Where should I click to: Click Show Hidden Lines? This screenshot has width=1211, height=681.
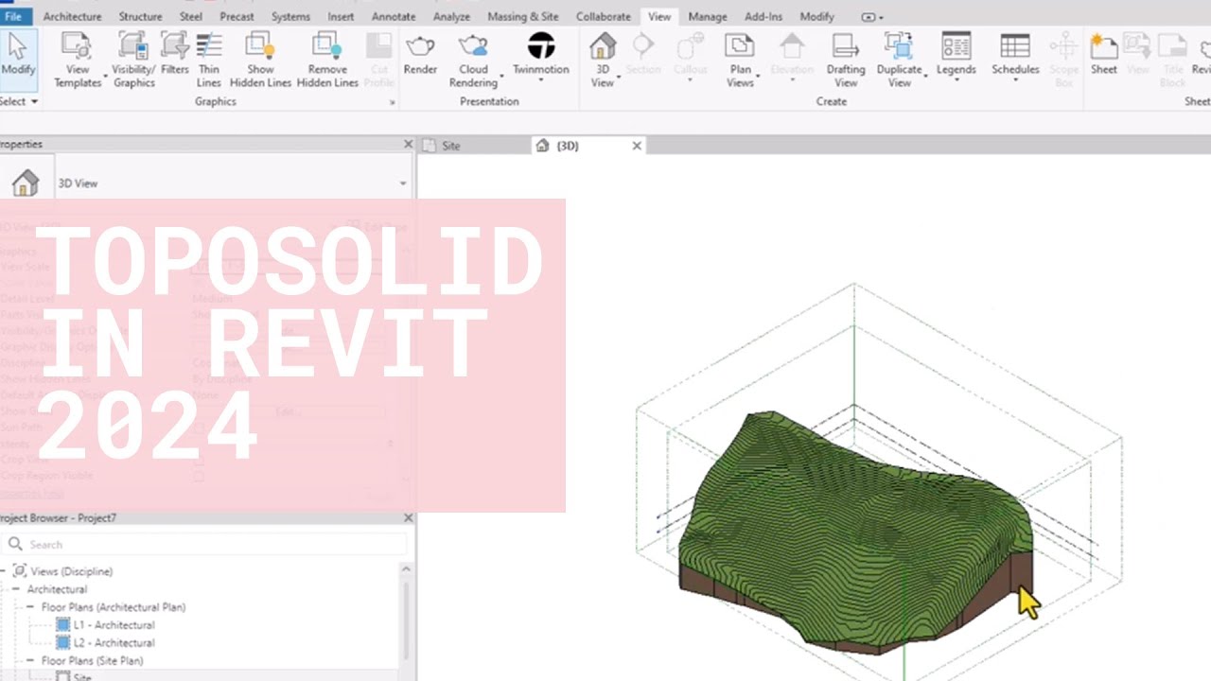(260, 60)
